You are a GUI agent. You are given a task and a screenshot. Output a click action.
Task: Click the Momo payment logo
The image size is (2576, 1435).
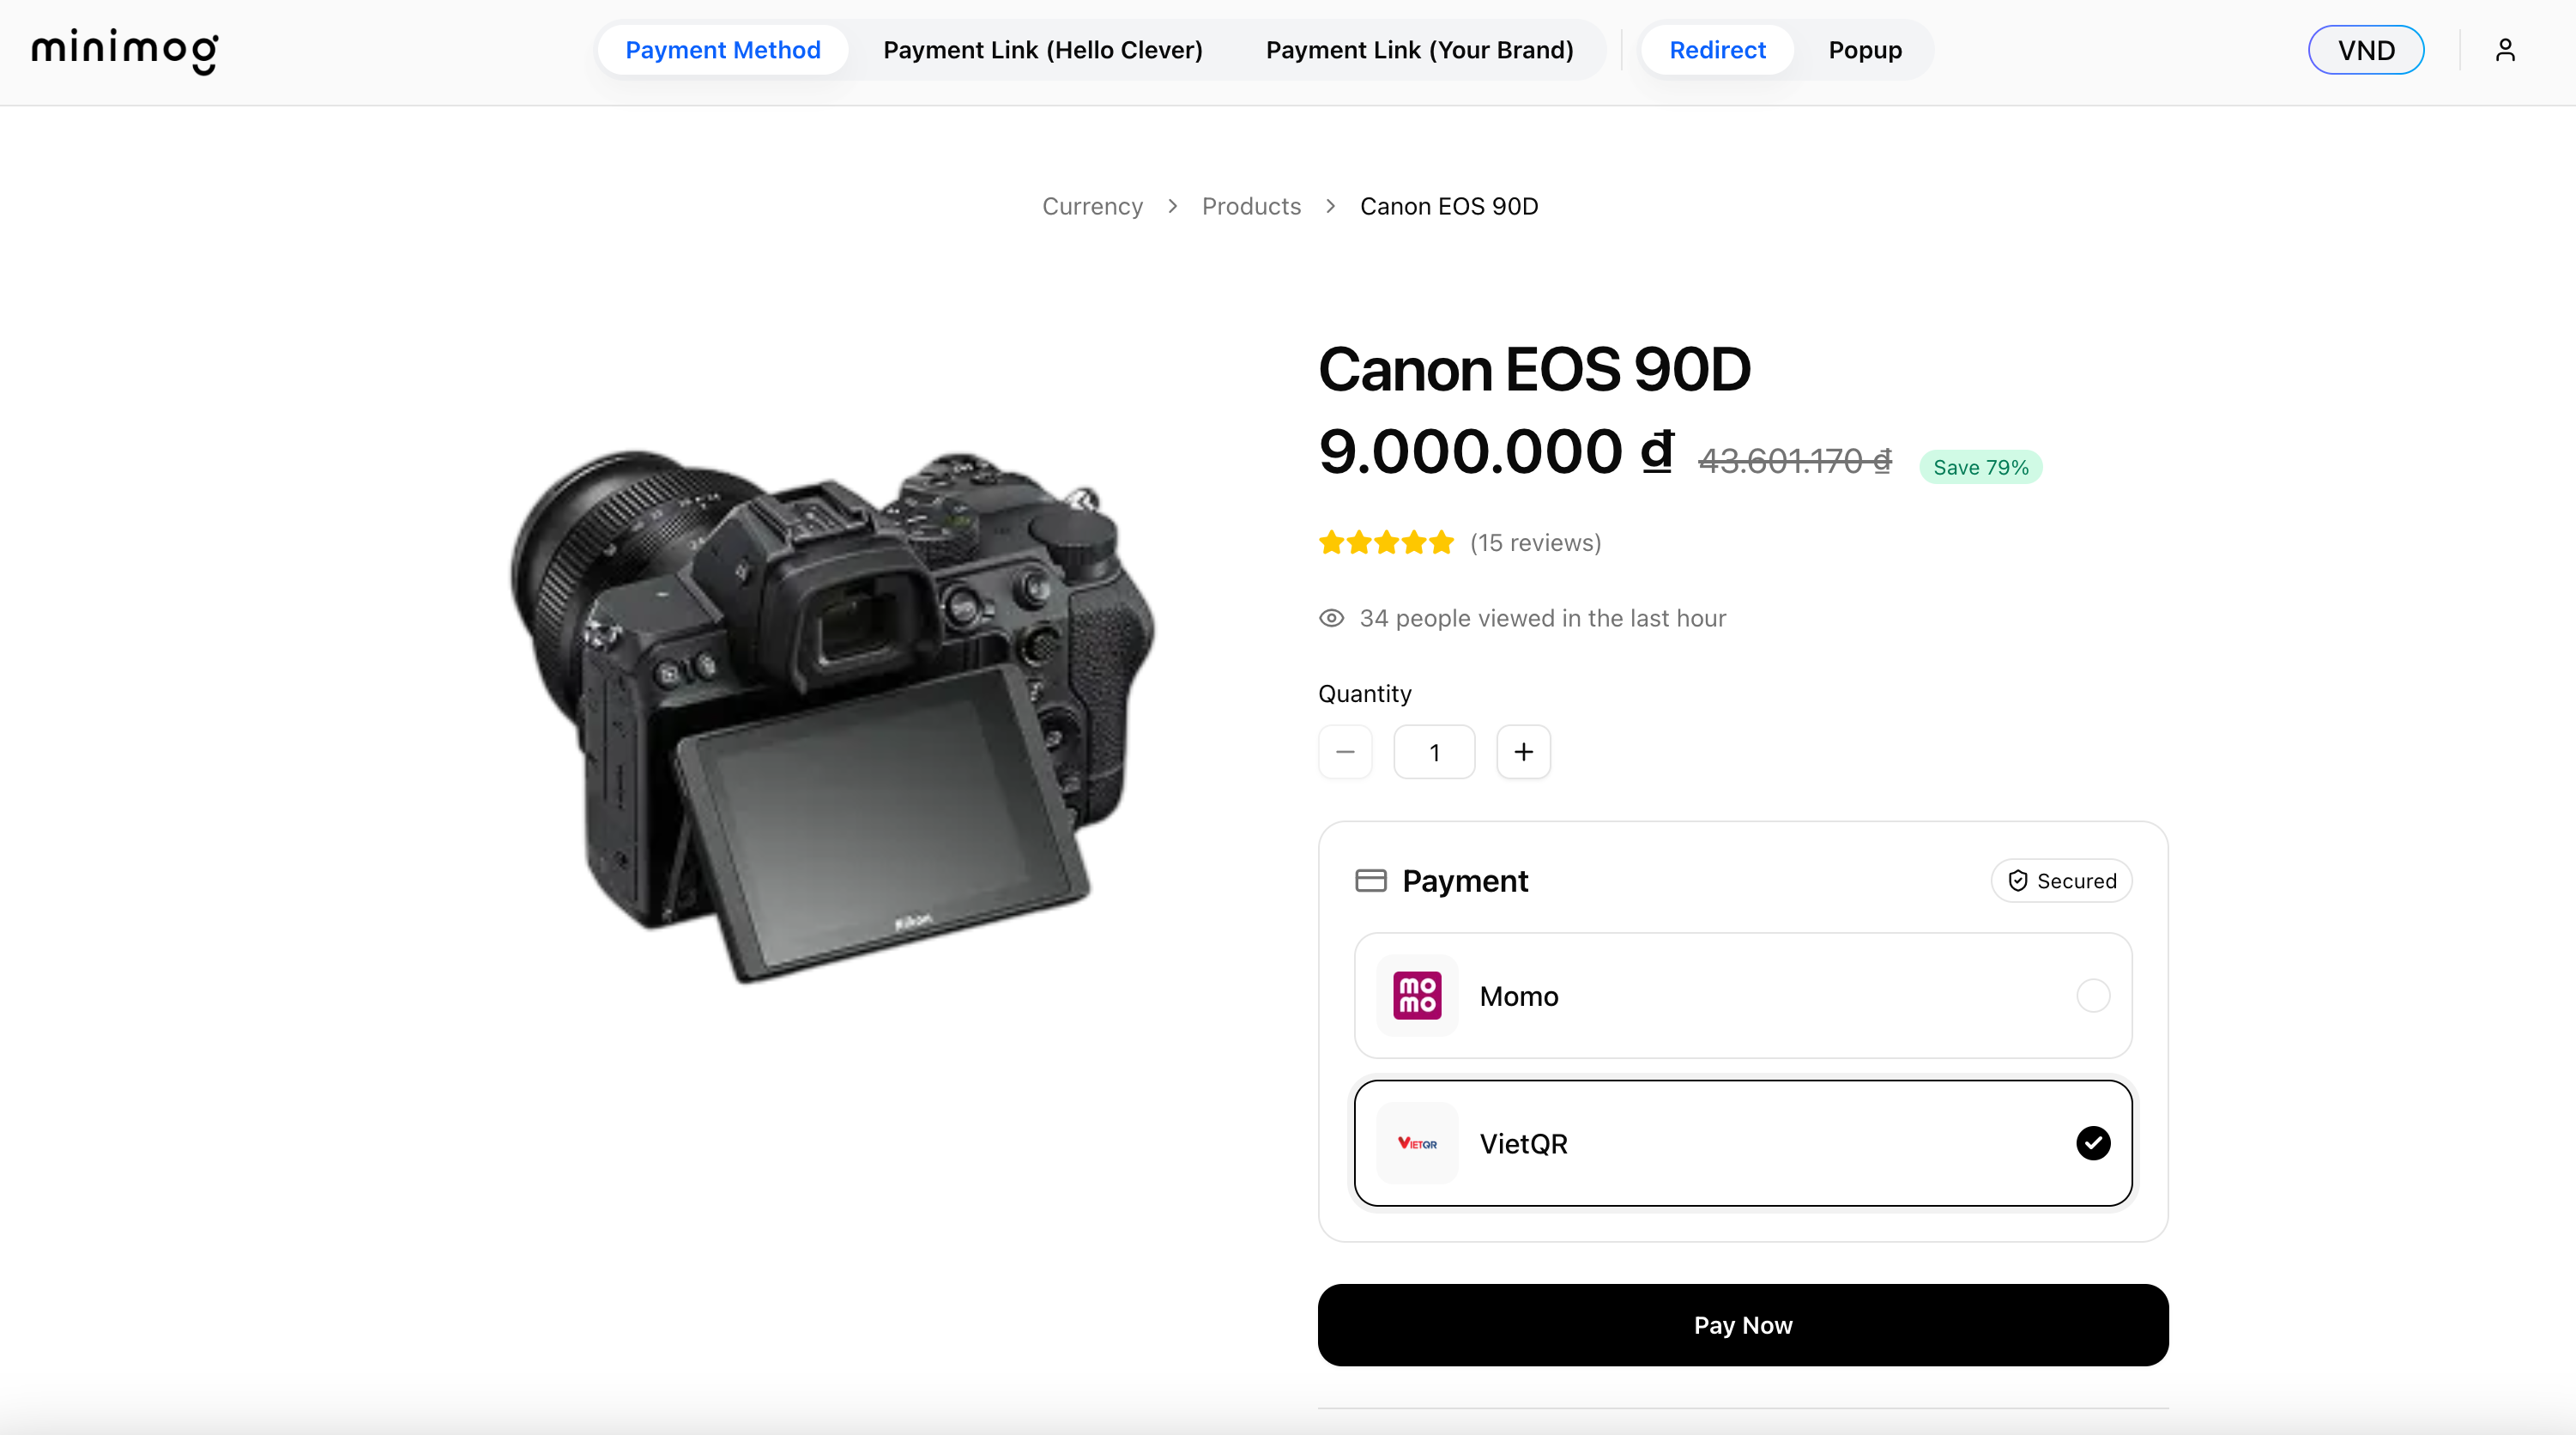[x=1416, y=995]
